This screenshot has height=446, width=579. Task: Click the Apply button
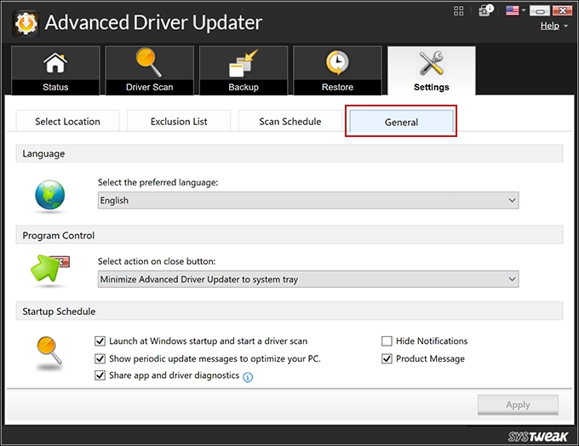tap(518, 404)
